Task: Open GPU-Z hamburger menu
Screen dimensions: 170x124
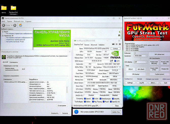Action: (120, 44)
